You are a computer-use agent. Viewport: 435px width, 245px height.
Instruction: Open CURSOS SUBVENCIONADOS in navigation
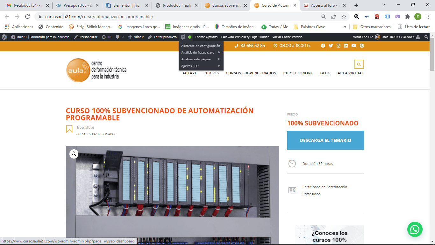[251, 73]
